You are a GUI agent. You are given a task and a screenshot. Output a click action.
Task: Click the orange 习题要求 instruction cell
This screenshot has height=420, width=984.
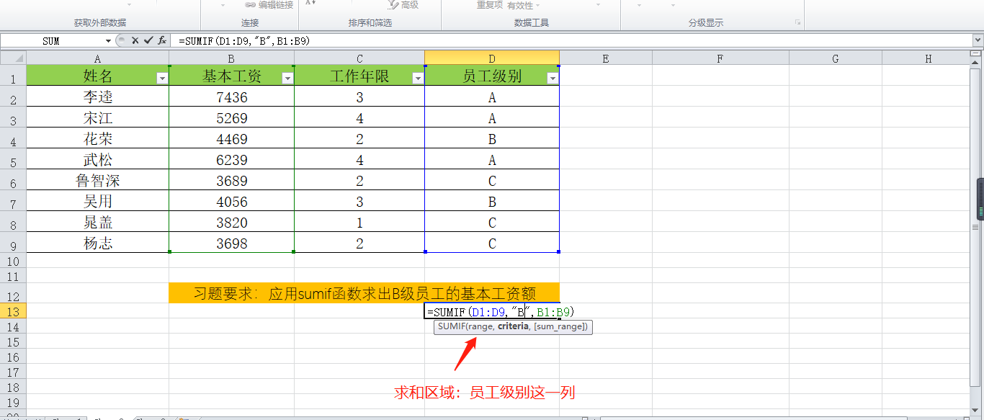coord(364,292)
